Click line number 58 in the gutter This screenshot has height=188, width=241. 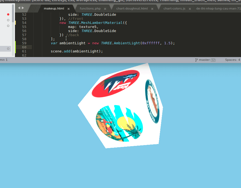(24, 39)
